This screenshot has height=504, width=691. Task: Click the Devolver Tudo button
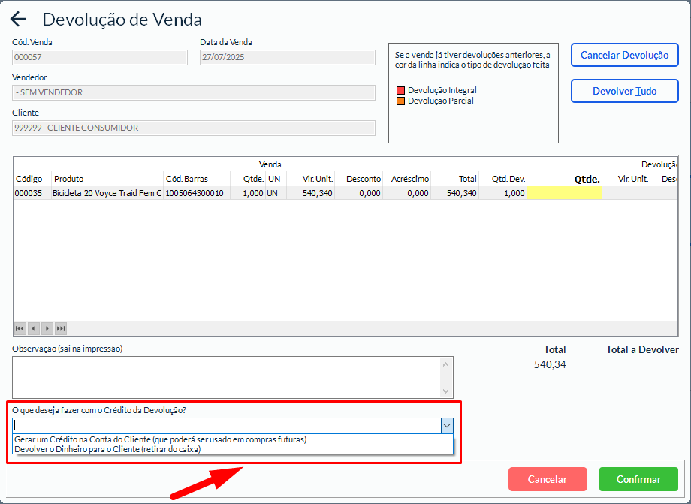625,91
